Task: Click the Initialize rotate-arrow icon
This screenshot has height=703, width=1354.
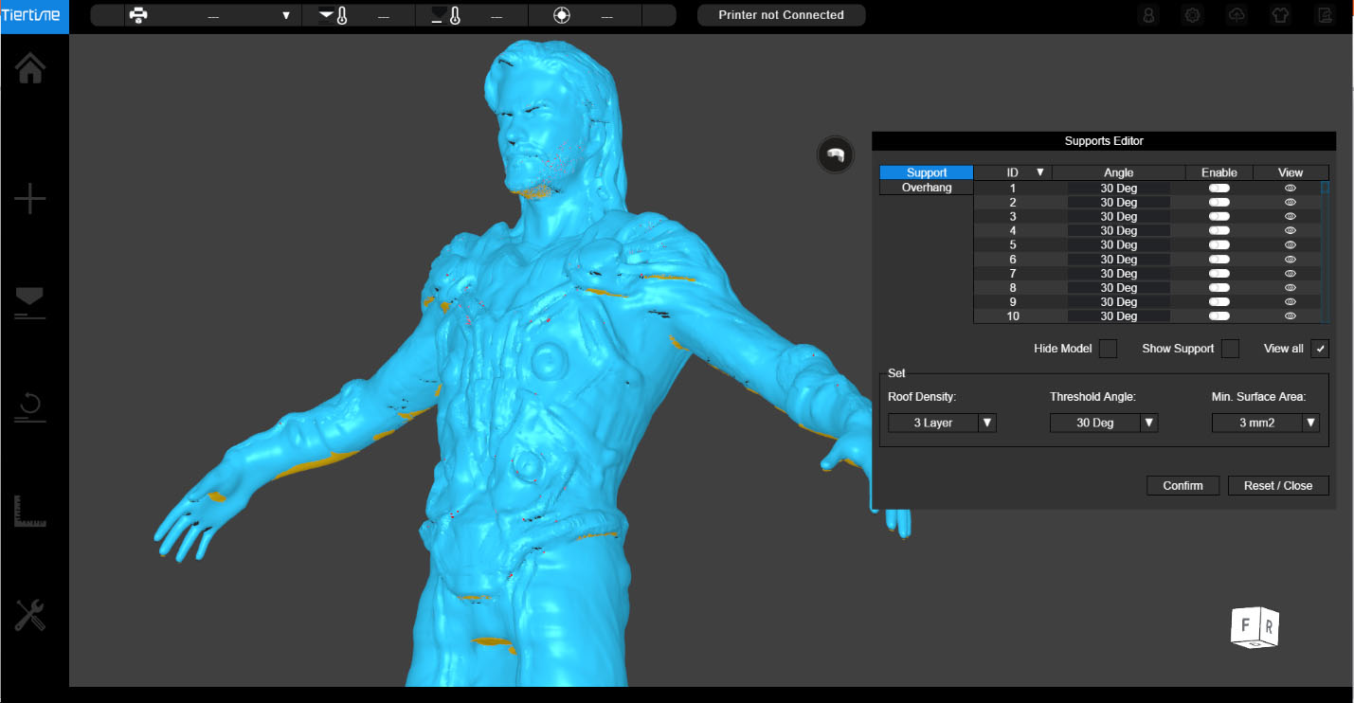Action: tap(30, 408)
